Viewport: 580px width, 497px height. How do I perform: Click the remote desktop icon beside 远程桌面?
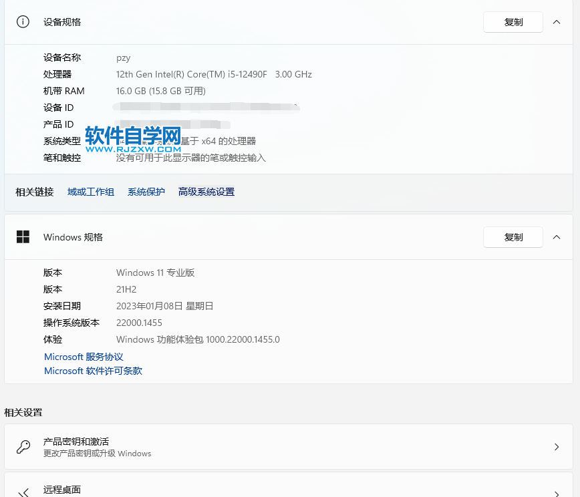pos(23,492)
